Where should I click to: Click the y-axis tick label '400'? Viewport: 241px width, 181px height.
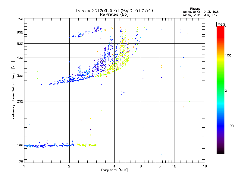20,58
